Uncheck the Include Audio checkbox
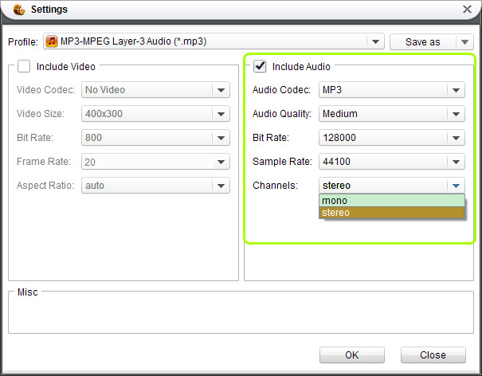 click(x=260, y=66)
